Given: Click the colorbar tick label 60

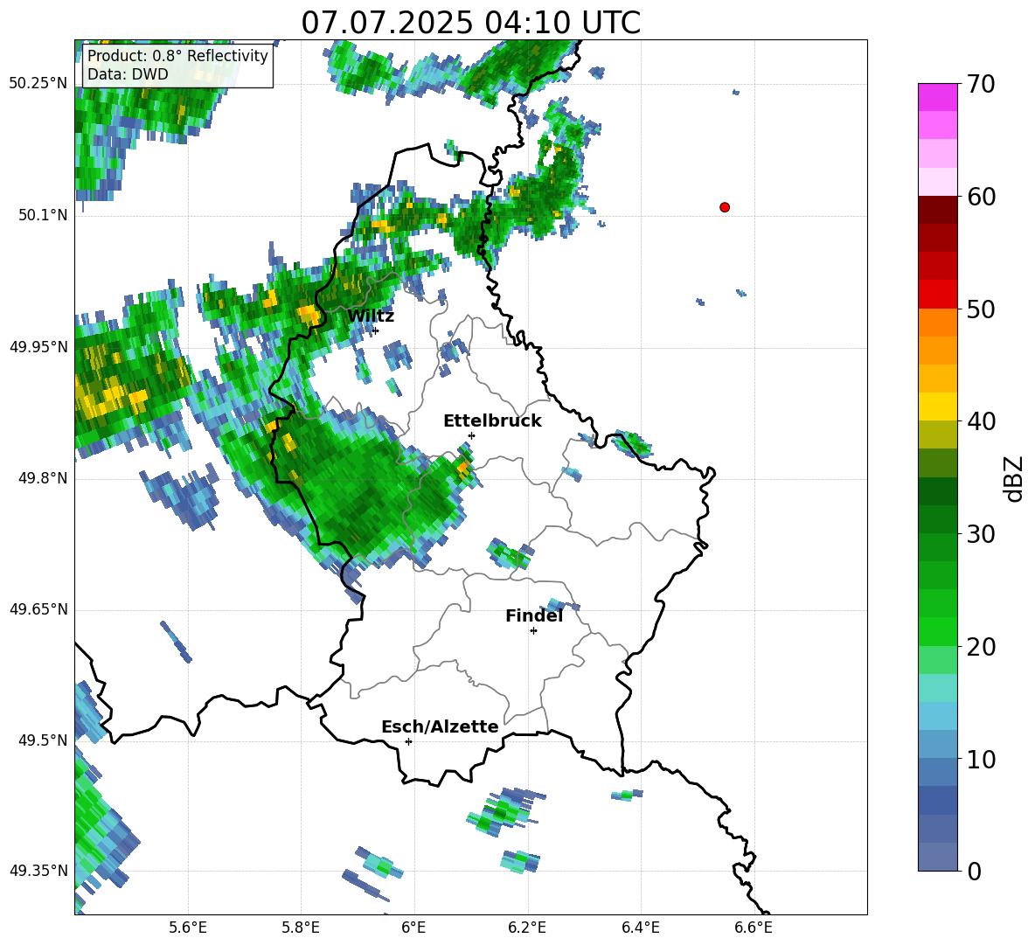Looking at the screenshot, I should tap(981, 197).
